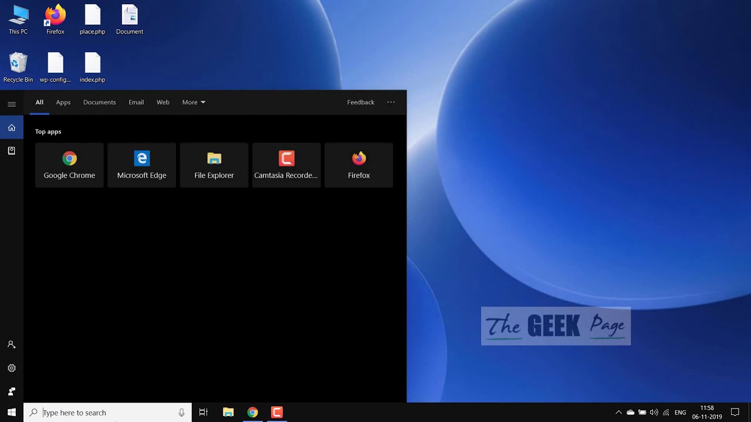
Task: Click the Type here to search box
Action: click(107, 413)
